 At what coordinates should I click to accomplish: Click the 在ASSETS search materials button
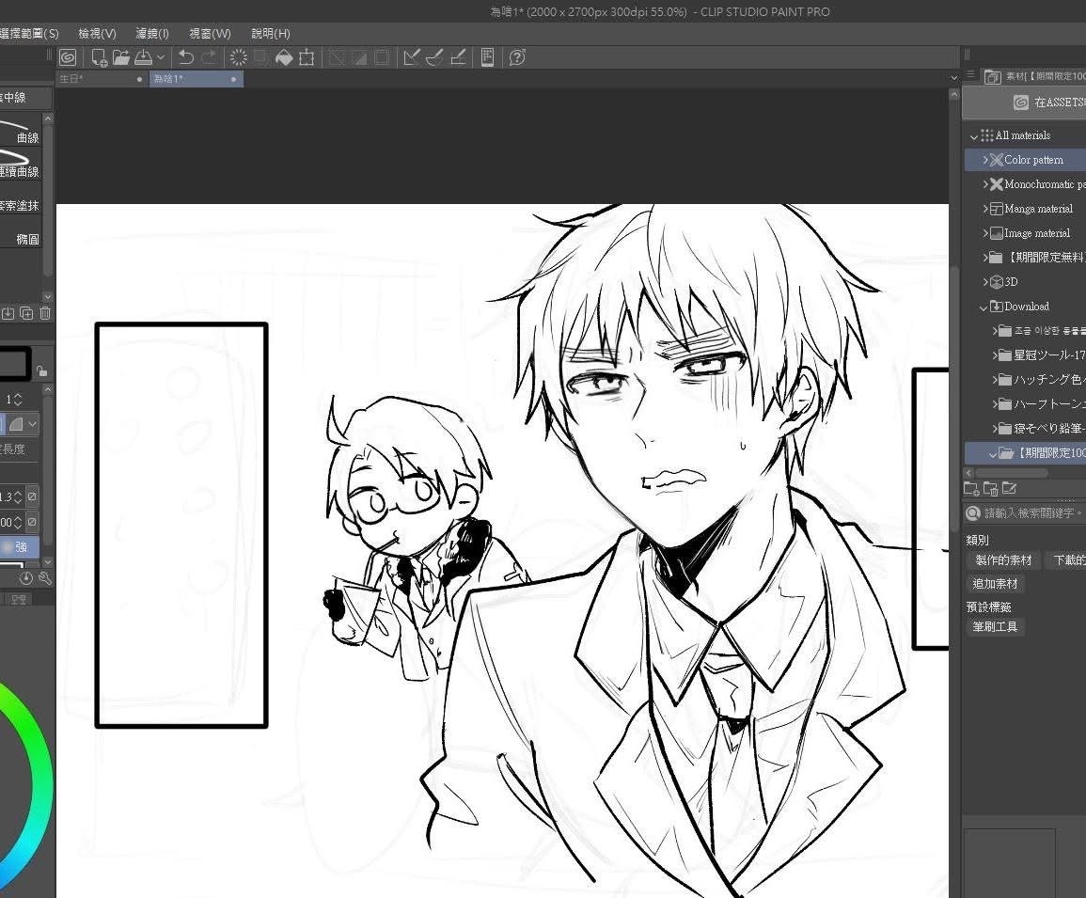coord(1024,102)
